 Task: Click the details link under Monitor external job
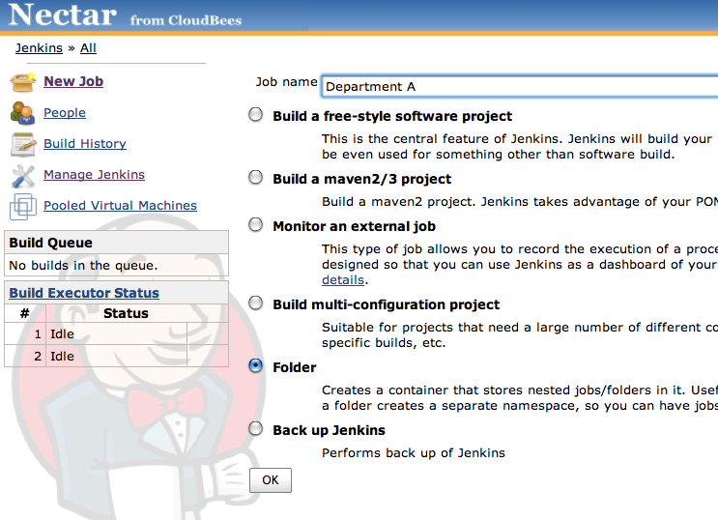coord(343,280)
